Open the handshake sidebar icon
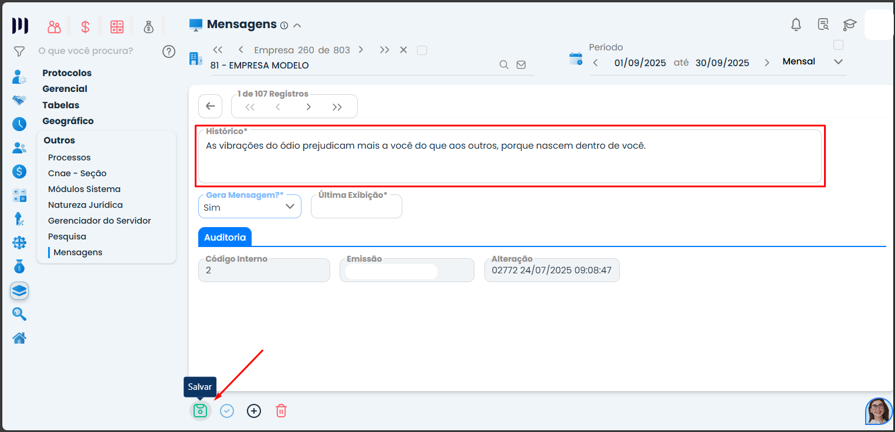This screenshot has width=895, height=432. 19,100
